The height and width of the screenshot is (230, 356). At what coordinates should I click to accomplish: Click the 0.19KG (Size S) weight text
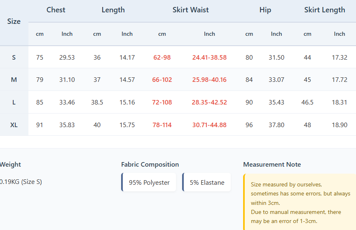21,182
